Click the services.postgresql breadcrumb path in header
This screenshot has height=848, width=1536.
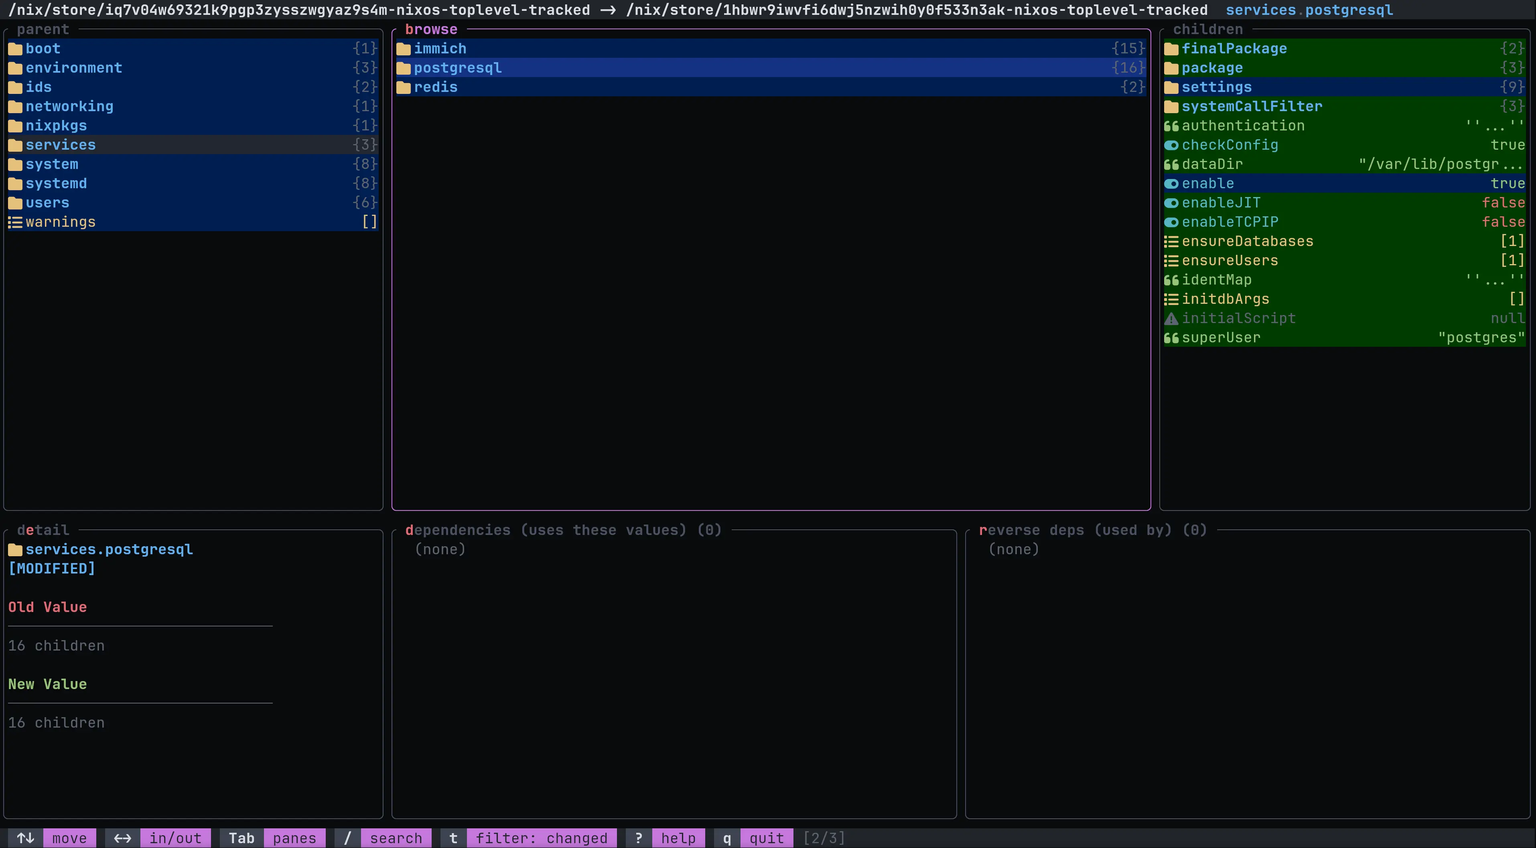[x=1309, y=10]
